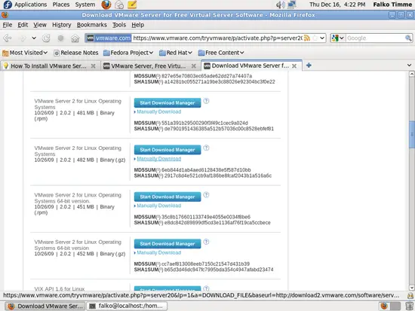The width and height of the screenshot is (415, 311).
Task: Switch to falko@localhost terminal in taskbar
Action: tap(127, 306)
